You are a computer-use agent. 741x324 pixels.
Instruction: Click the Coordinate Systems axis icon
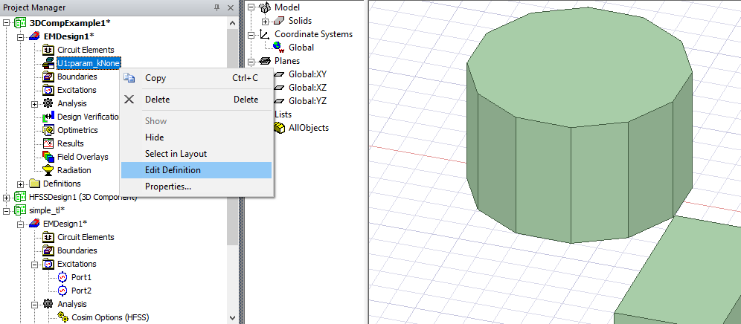(265, 34)
